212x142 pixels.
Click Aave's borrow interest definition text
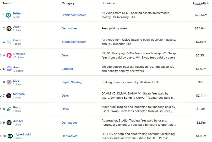pyautogui.click(x=138, y=69)
